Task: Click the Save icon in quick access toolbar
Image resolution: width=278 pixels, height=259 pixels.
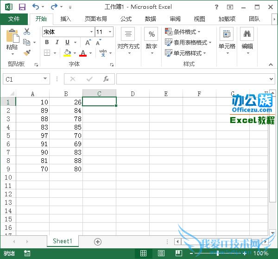Action: click(x=22, y=7)
